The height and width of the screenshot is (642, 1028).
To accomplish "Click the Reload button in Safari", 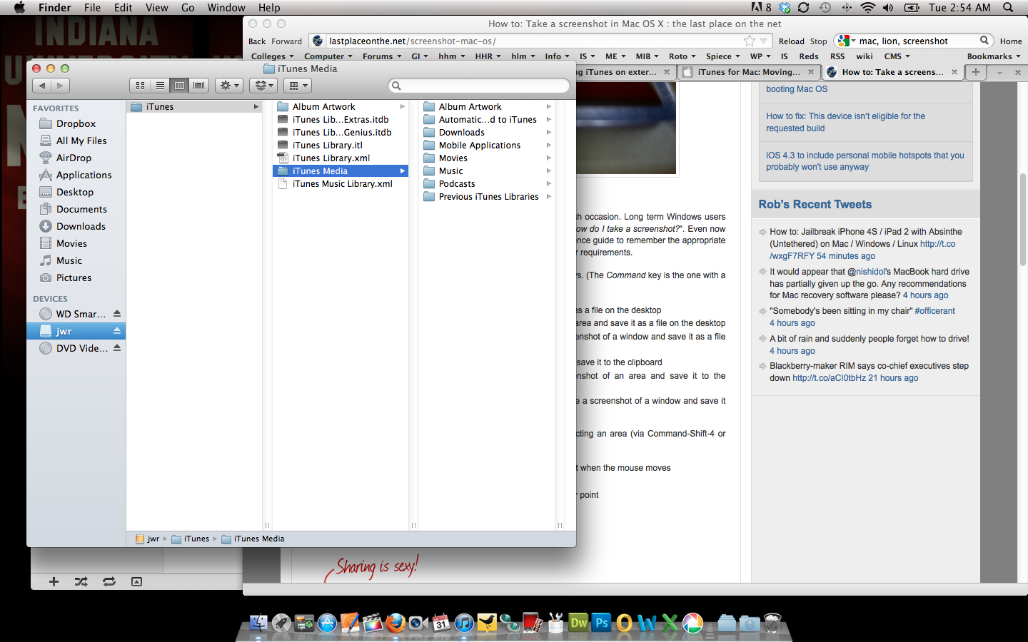I will click(791, 41).
